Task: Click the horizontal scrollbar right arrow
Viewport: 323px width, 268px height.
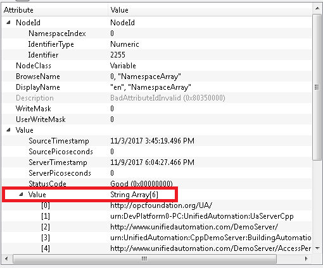Action: [307, 259]
